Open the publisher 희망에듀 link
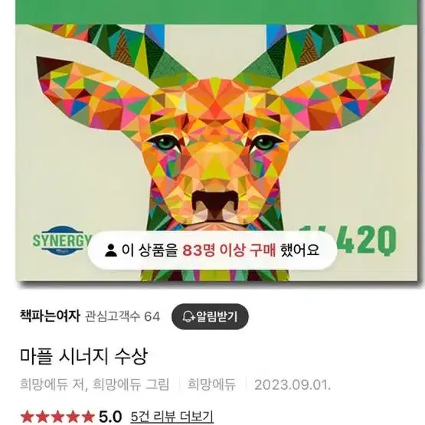 211,384
